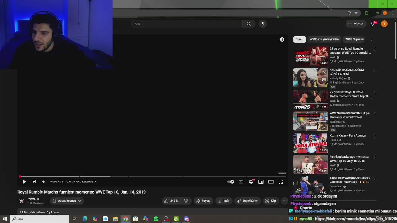Toggle theater mode
This screenshot has width=397, height=223.
(x=271, y=182)
